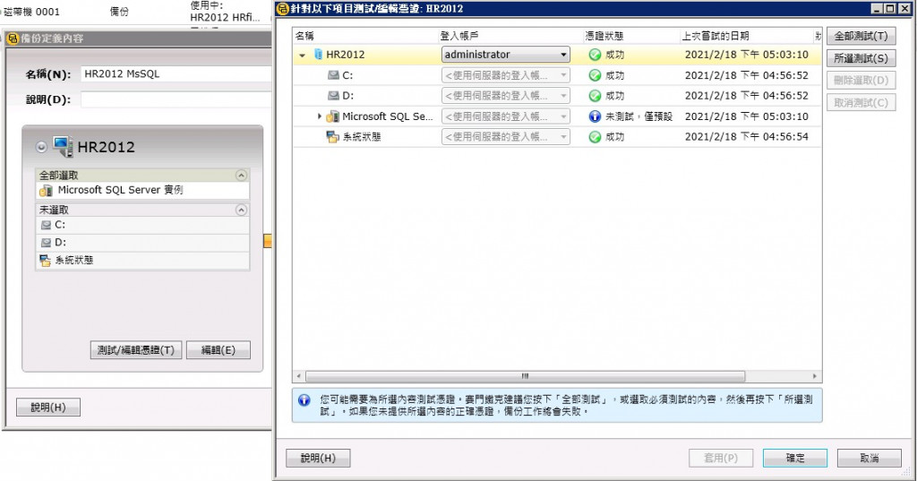Viewport: 917px width, 481px height.
Task: Select the Microsoft SQL Server 實例 entry
Action: 142,190
